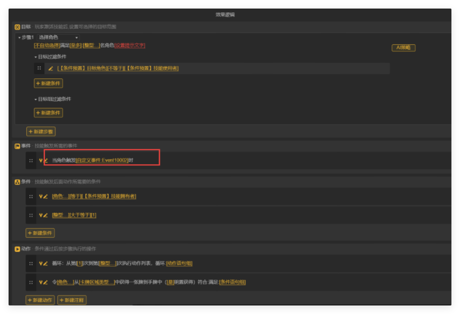The image size is (460, 314).
Task: Open the 选择角色 dropdown
Action: click(x=58, y=37)
